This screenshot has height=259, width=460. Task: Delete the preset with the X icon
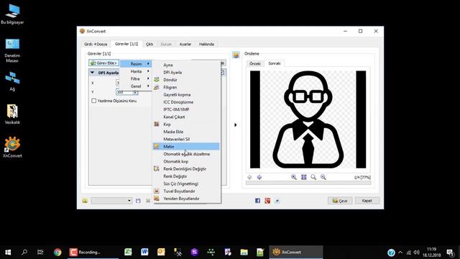(148, 201)
